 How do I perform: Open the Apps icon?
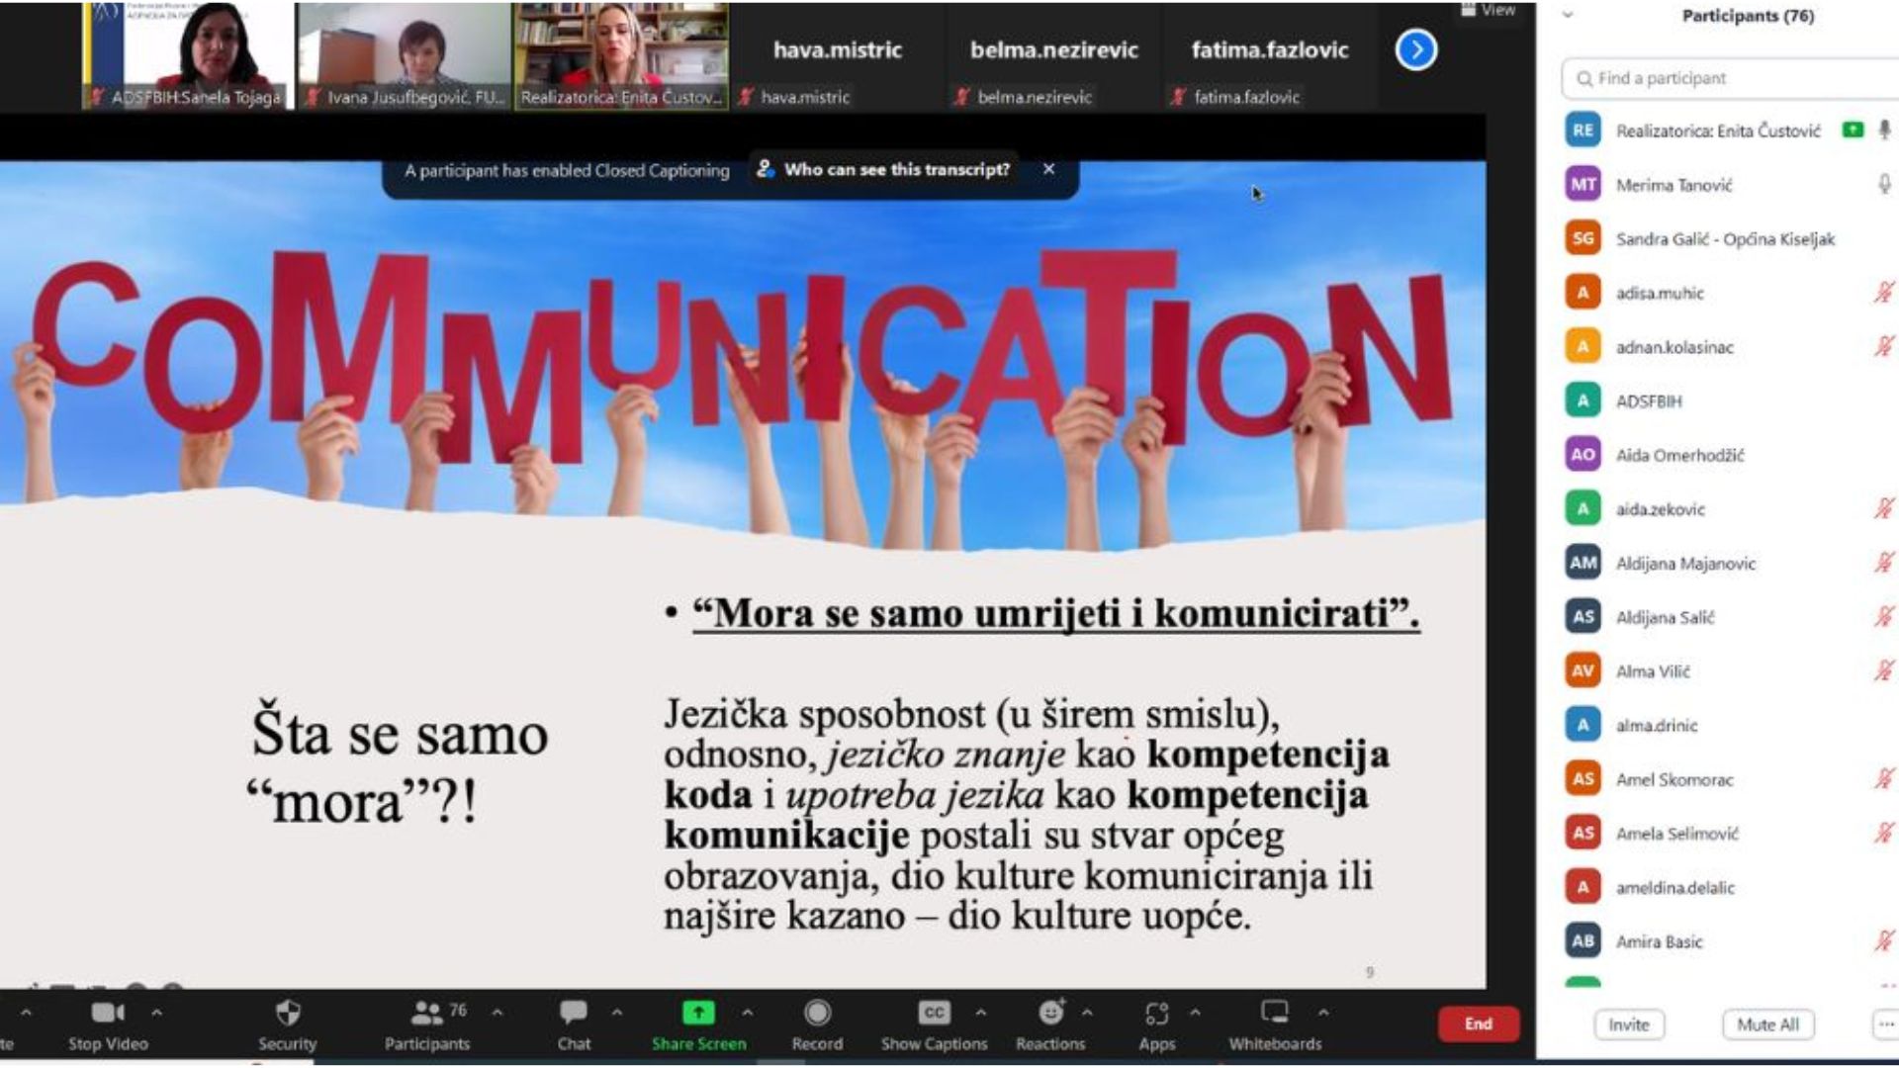pos(1156,1014)
